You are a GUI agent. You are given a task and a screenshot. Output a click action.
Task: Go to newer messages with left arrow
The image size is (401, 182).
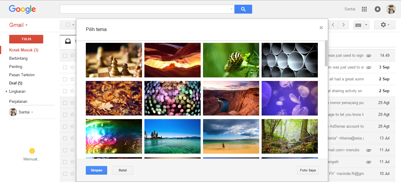pos(333,25)
